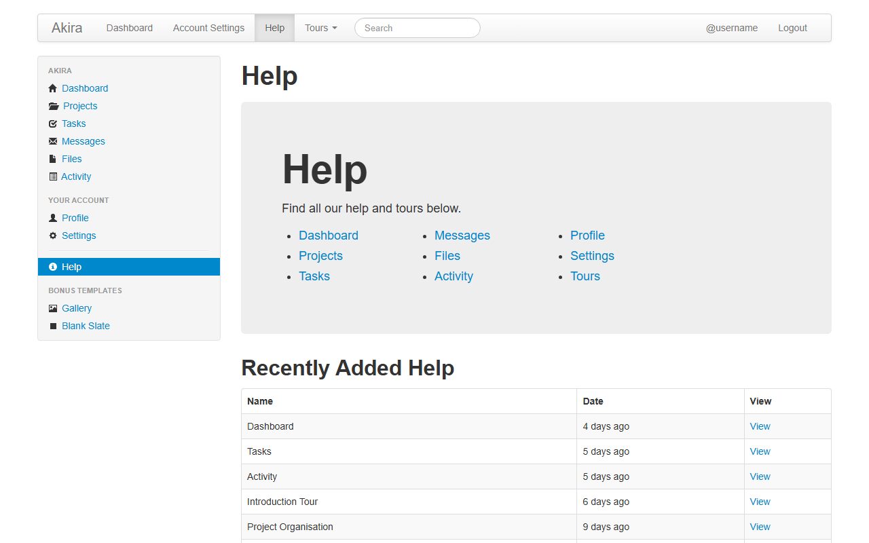Open the Tours dropdown in navbar
The width and height of the screenshot is (869, 543).
click(x=321, y=28)
